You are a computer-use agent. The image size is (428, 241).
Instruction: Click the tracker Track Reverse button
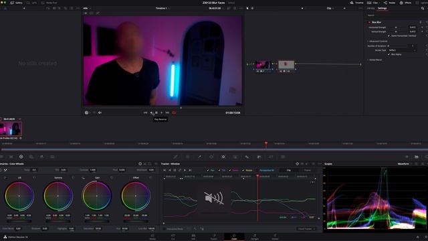pyautogui.click(x=169, y=170)
